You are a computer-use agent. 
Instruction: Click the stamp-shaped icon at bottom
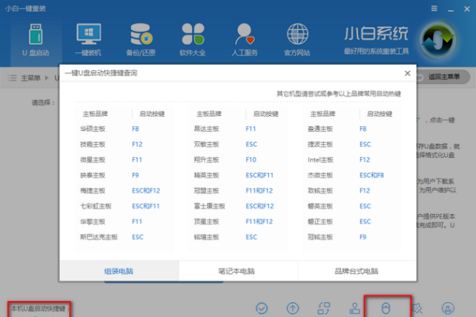[x=355, y=308]
